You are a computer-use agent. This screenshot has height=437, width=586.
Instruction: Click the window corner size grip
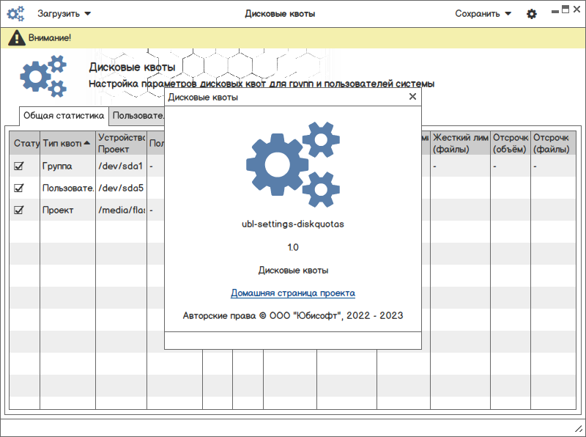578,430
